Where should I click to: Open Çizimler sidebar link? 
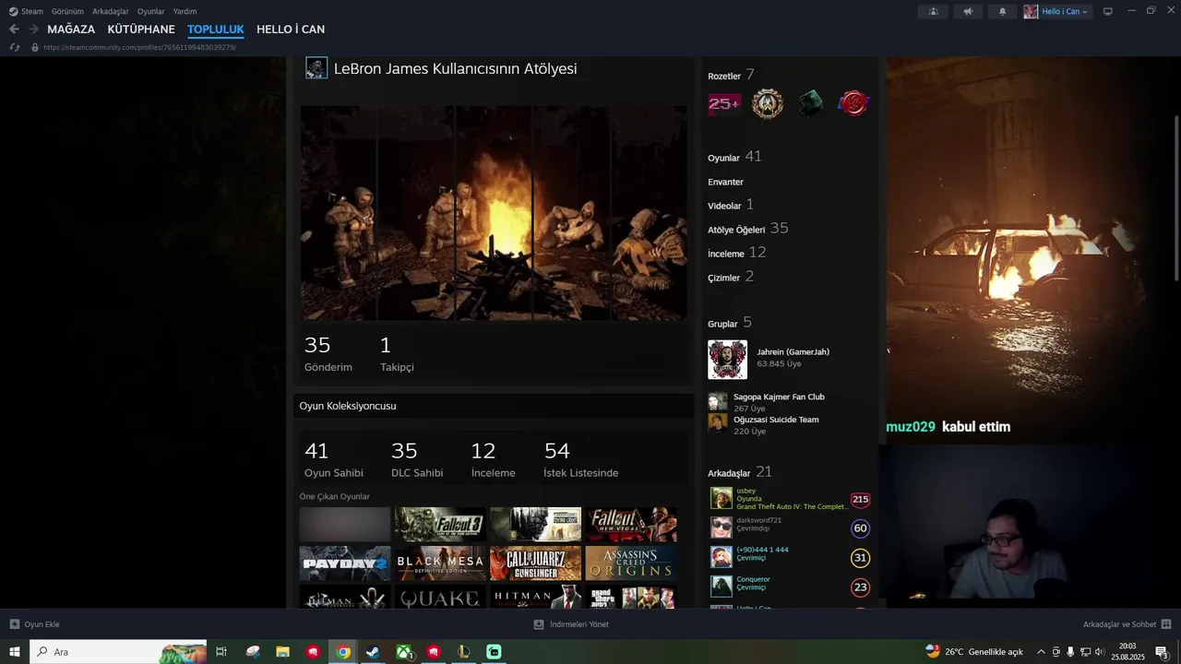coord(731,277)
